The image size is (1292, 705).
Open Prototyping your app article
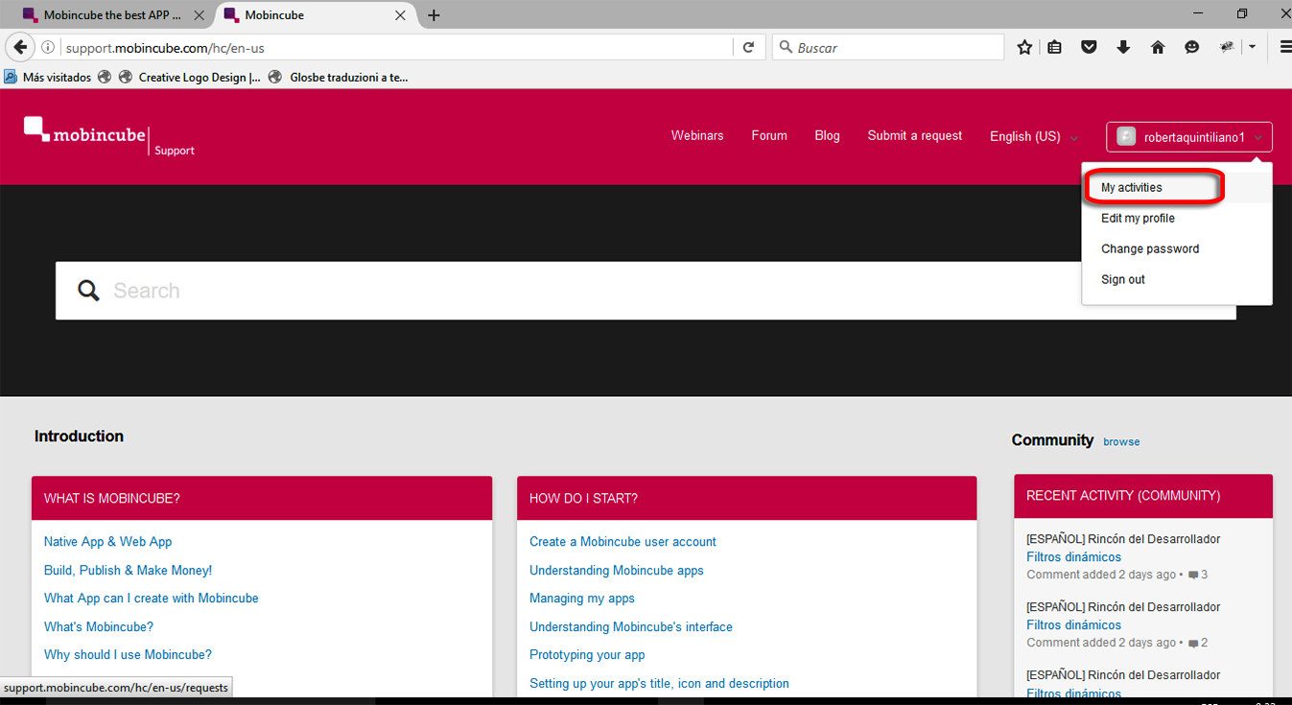click(587, 655)
